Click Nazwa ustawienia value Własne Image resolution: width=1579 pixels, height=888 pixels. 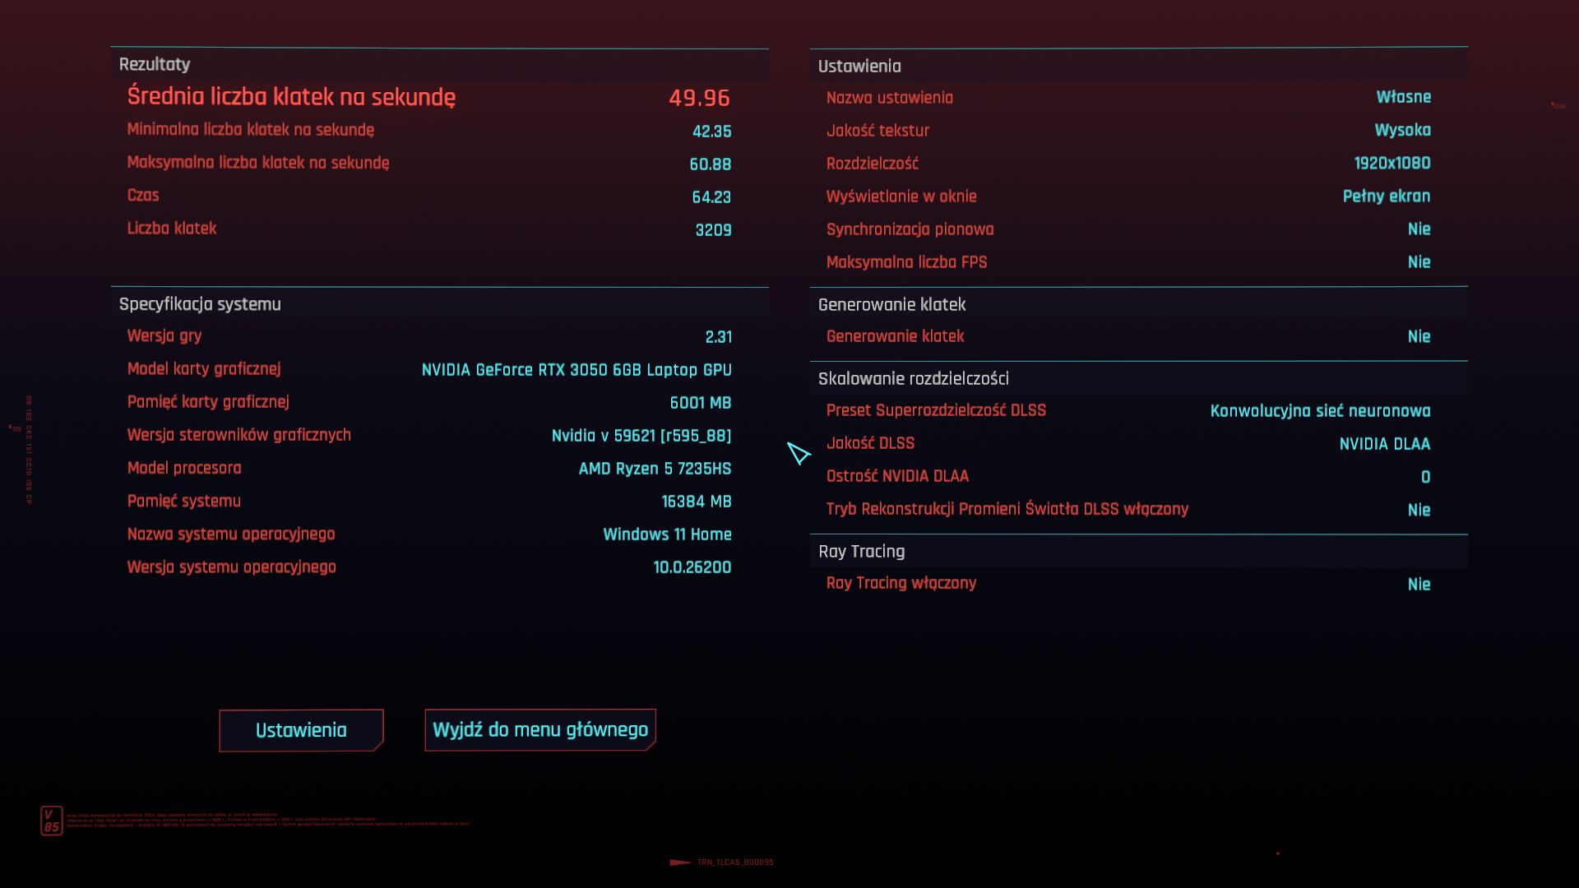point(1403,97)
